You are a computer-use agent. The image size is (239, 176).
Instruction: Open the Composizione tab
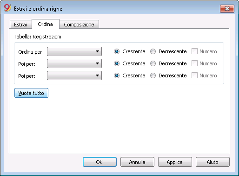[x=79, y=25]
